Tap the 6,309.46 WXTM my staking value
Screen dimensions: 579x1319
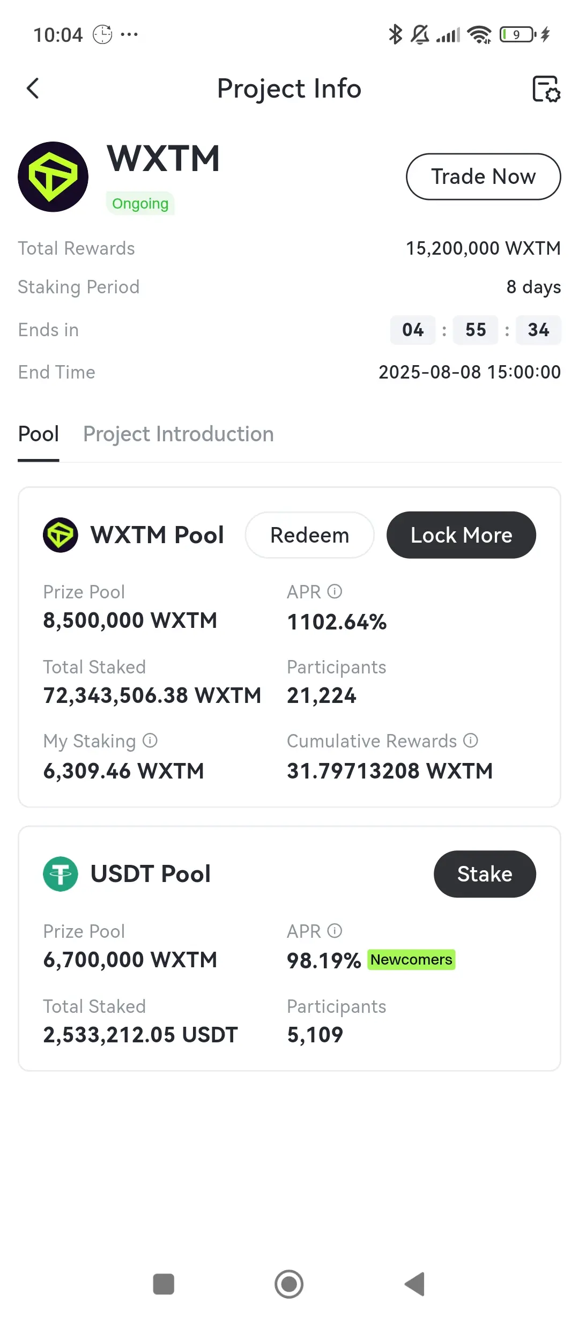point(124,771)
